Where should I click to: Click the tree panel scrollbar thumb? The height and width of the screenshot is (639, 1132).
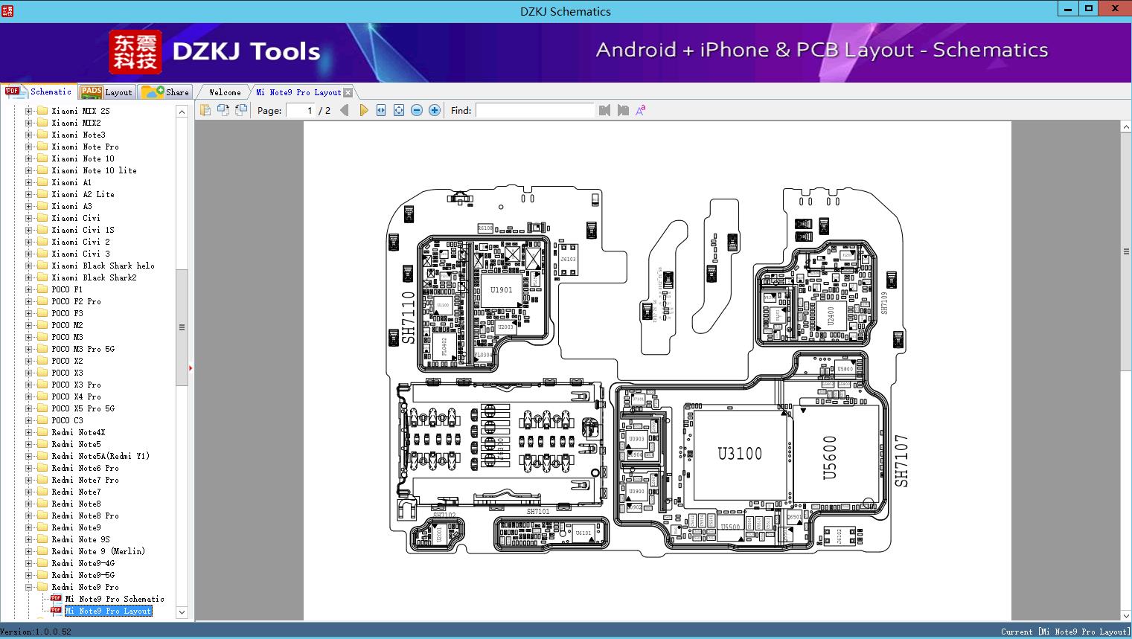(x=182, y=327)
